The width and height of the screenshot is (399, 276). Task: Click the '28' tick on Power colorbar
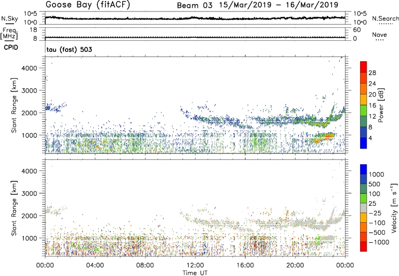(x=372, y=73)
